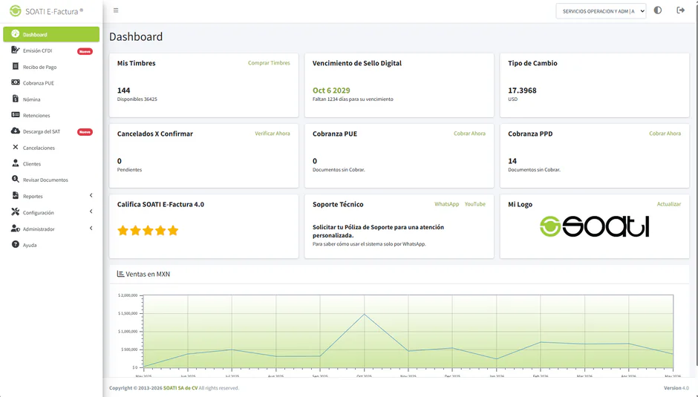Screen dimensions: 698x397
Task: Click the logout icon in header
Action: 680,10
